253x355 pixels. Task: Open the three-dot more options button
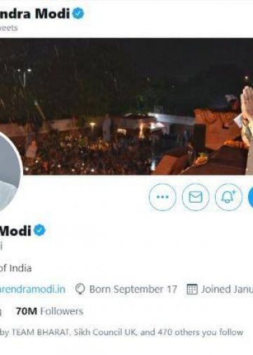click(162, 197)
